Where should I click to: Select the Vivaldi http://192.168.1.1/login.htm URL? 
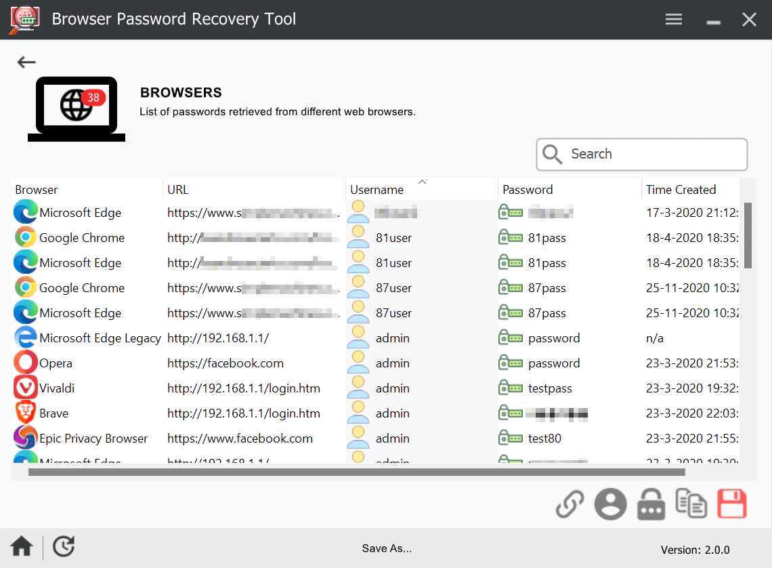(x=244, y=388)
